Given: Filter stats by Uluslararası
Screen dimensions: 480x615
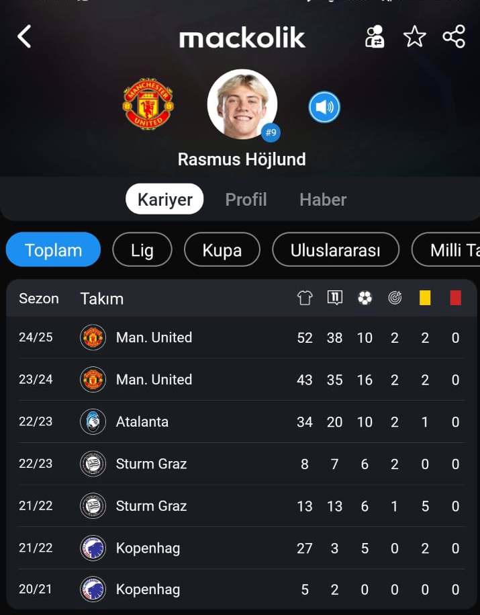Looking at the screenshot, I should pos(336,250).
